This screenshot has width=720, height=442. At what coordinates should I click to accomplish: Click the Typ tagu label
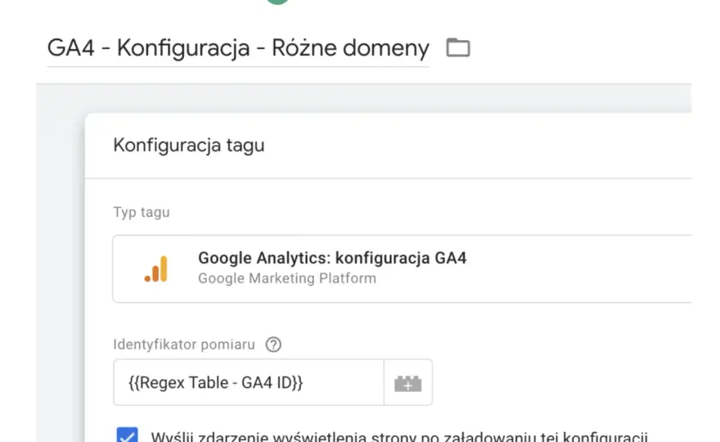click(x=142, y=212)
